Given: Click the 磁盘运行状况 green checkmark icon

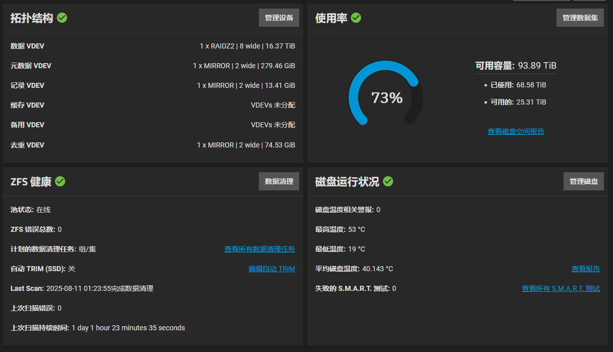Looking at the screenshot, I should (388, 181).
